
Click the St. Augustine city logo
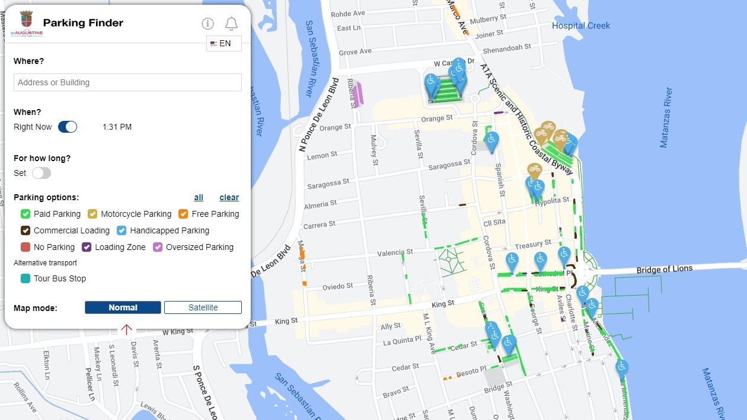26,24
